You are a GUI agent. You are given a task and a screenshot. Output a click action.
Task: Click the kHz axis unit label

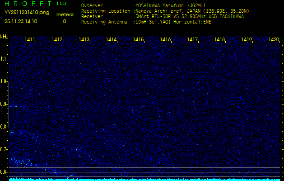coord(4,37)
